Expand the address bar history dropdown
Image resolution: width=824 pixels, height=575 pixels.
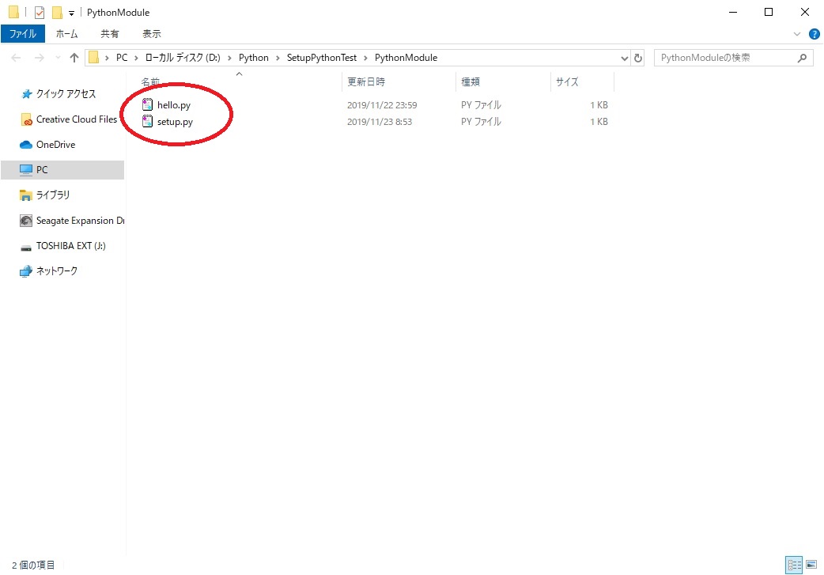click(624, 59)
